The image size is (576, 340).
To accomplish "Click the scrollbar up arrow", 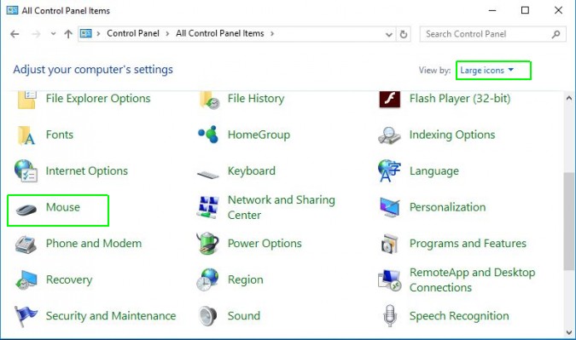I will (x=568, y=98).
